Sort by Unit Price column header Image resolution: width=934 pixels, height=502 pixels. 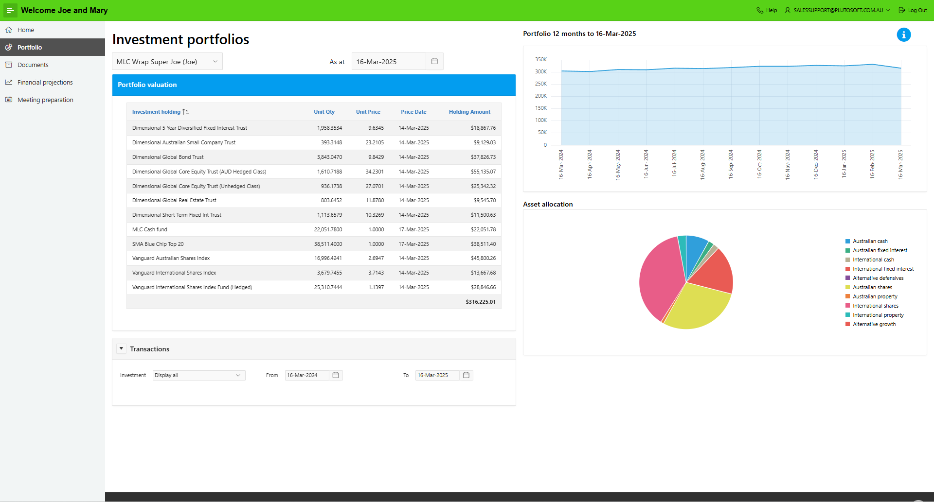[x=368, y=112]
